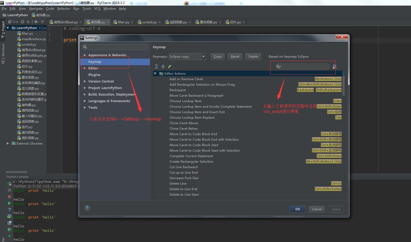Click the Cancel button in Settings
Screen dimensions: 411x242
point(317,209)
